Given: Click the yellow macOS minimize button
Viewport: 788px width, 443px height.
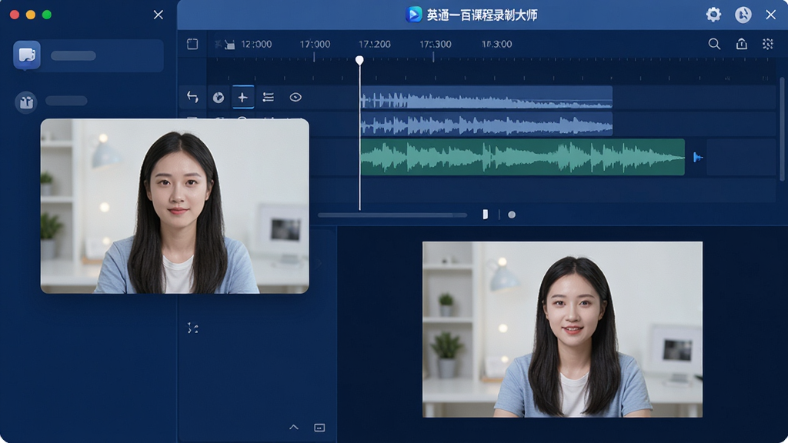Looking at the screenshot, I should click(x=31, y=15).
